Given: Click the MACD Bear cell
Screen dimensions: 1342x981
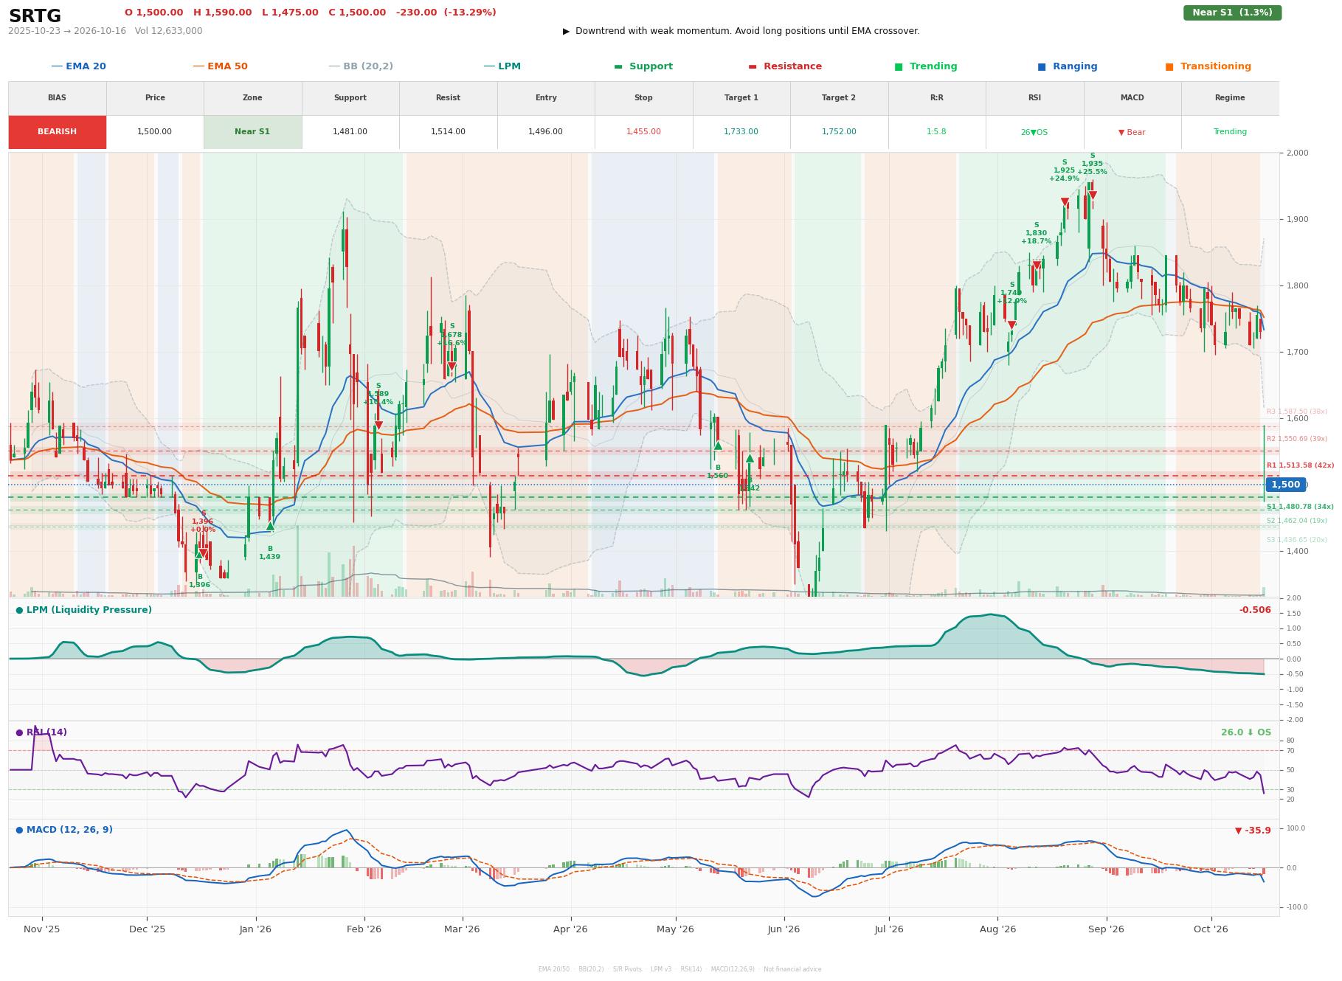Looking at the screenshot, I should tap(1132, 132).
